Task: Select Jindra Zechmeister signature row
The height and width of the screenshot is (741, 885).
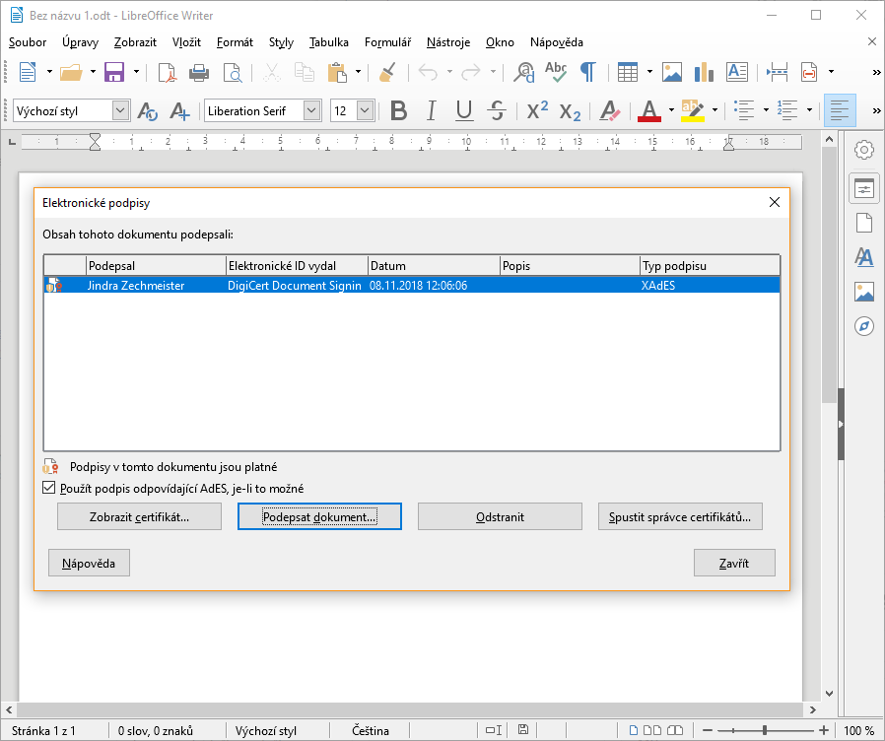Action: point(412,286)
